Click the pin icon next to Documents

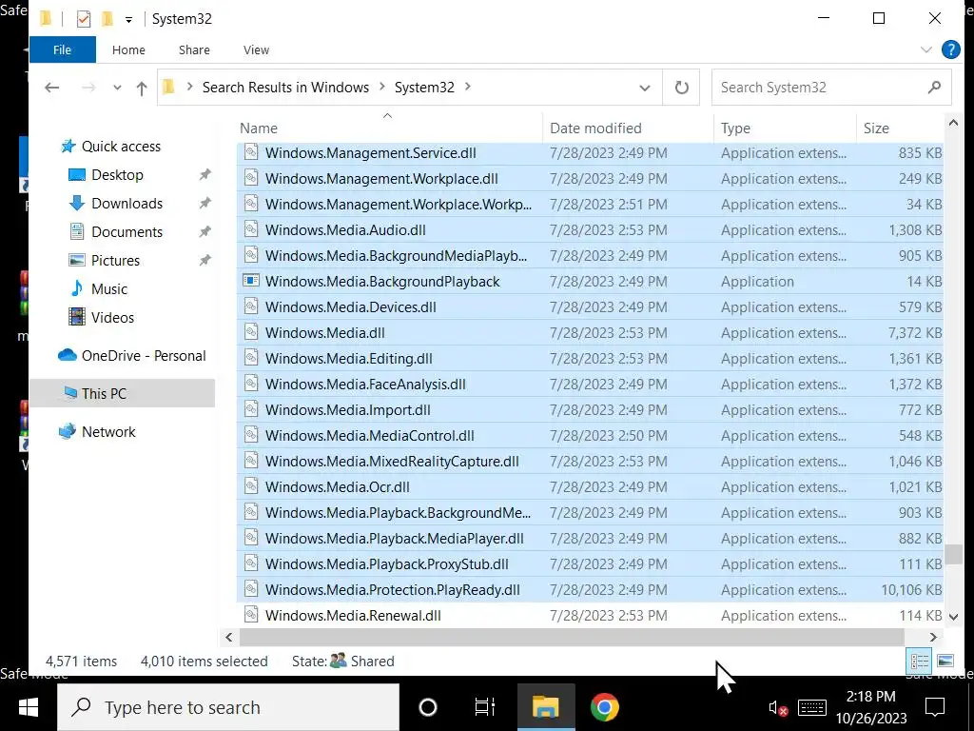(205, 232)
